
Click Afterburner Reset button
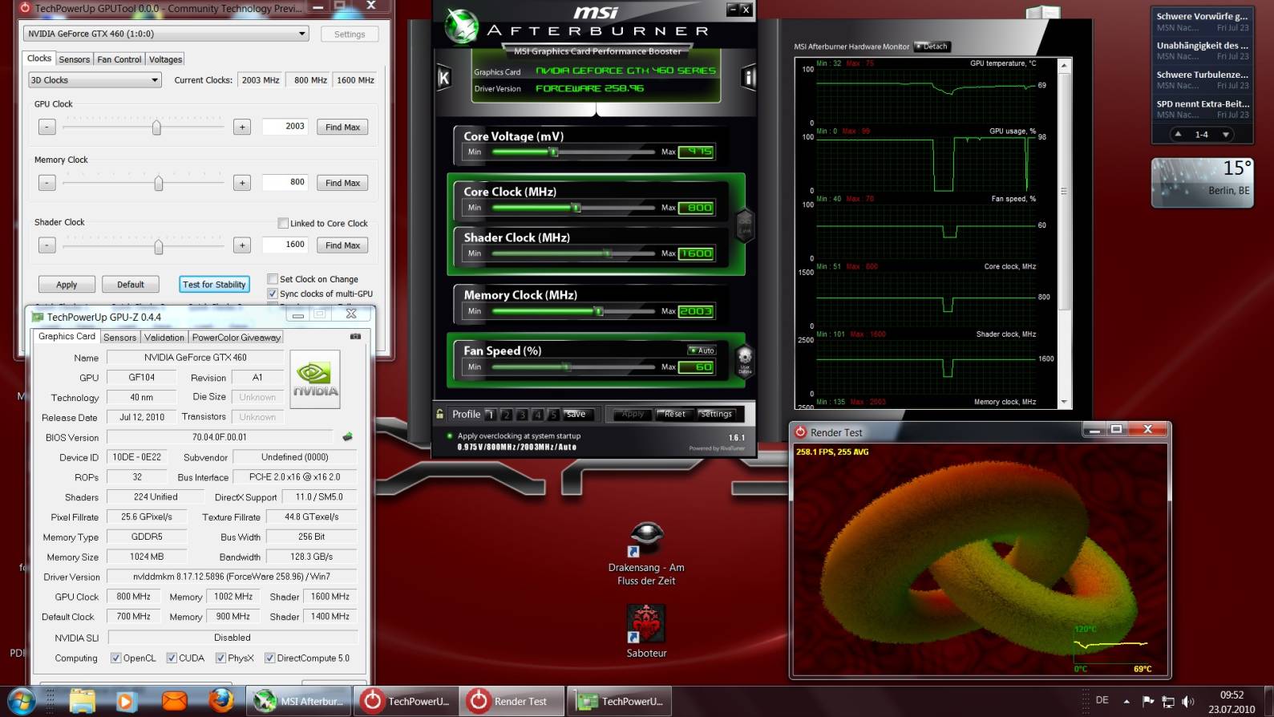pyautogui.click(x=674, y=414)
